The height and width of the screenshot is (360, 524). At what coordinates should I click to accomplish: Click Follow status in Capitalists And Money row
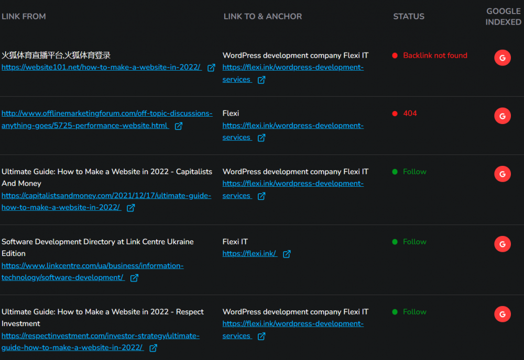[414, 172]
